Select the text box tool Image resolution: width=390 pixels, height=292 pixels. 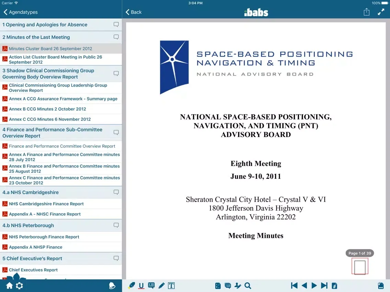171,285
